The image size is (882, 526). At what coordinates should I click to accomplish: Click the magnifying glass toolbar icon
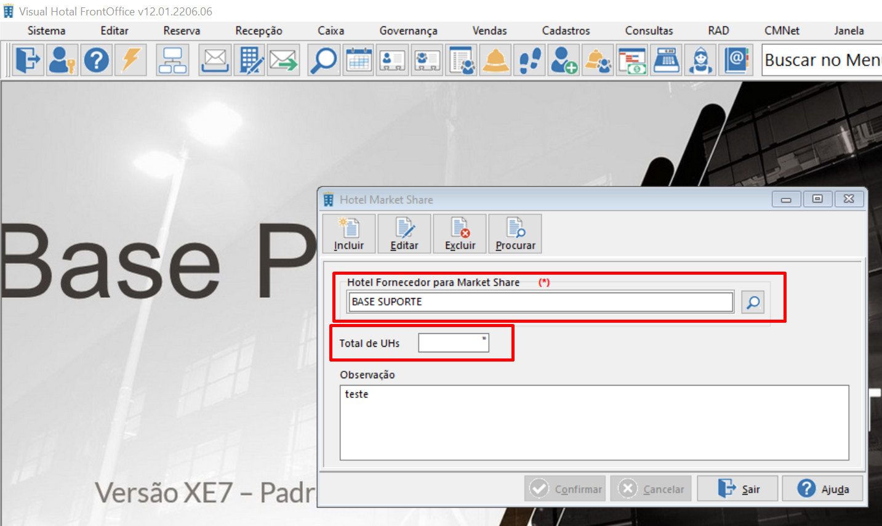point(324,60)
